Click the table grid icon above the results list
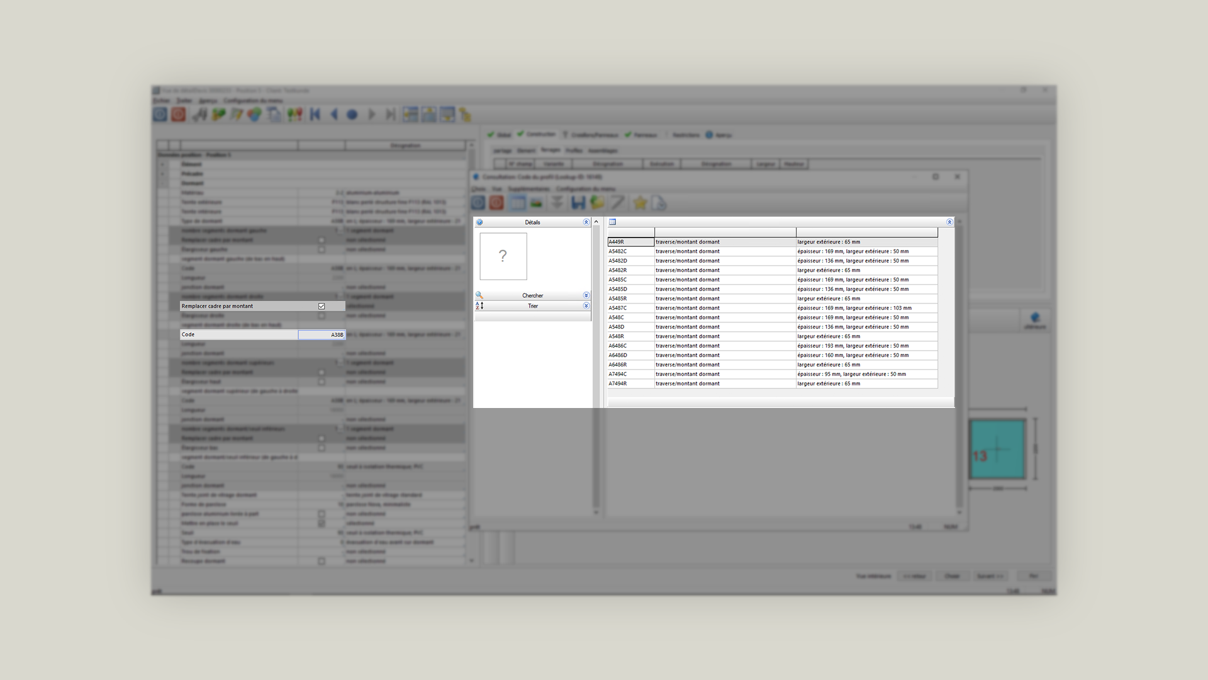Screen dimensions: 1208x680 [x=612, y=222]
